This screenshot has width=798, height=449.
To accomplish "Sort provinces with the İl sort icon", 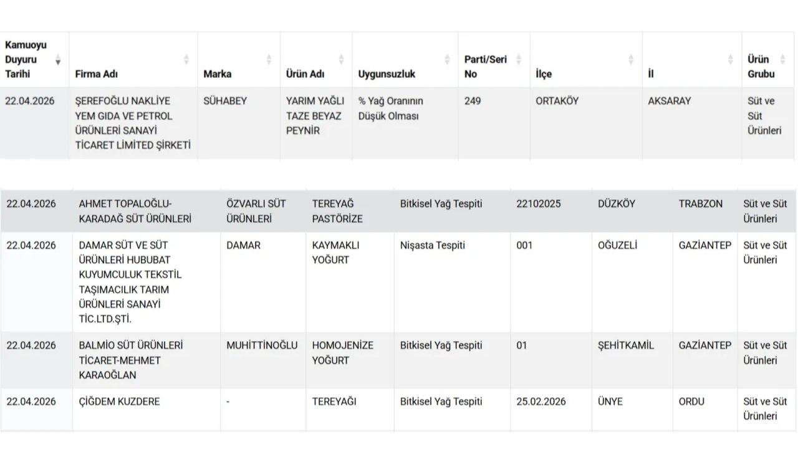I will 730,60.
